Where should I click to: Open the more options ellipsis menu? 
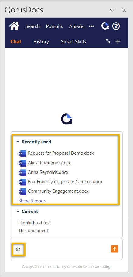click(91, 26)
